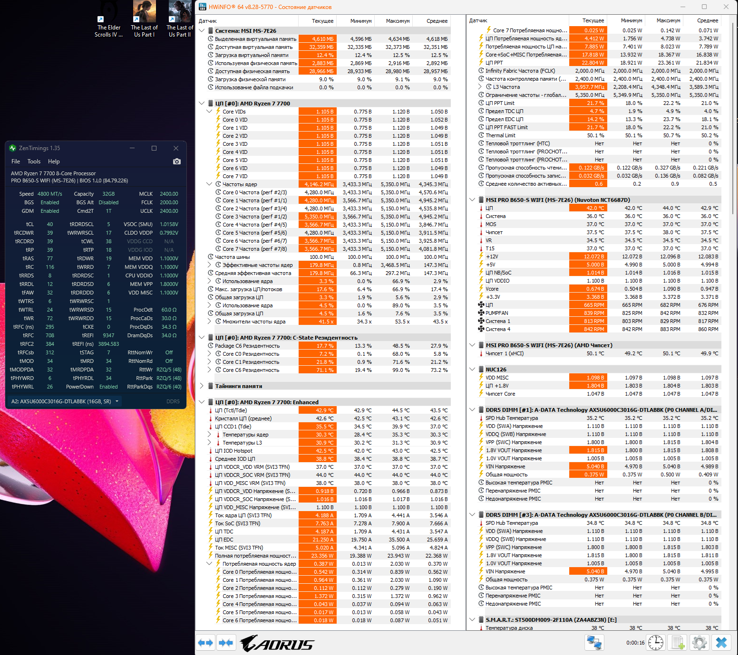Click the shrink-layout arrows button in HWiNFO toolbar

pos(226,643)
